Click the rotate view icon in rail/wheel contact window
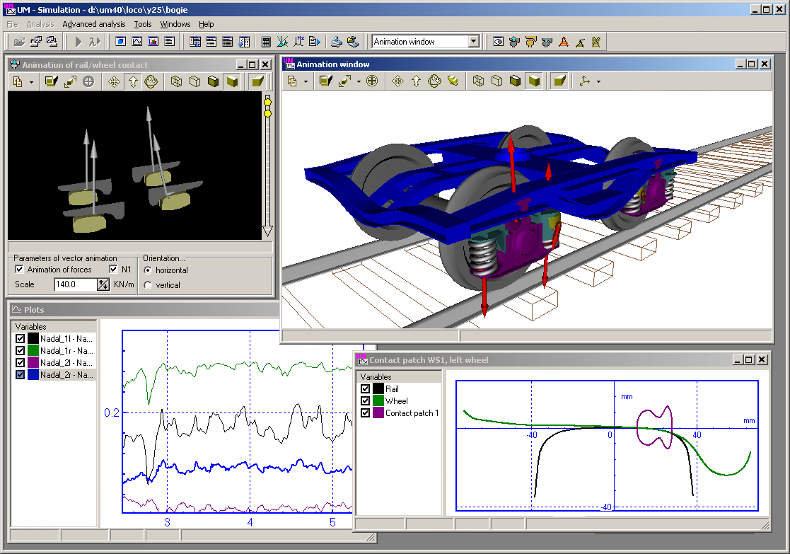Viewport: 790px width, 554px height. 151,82
